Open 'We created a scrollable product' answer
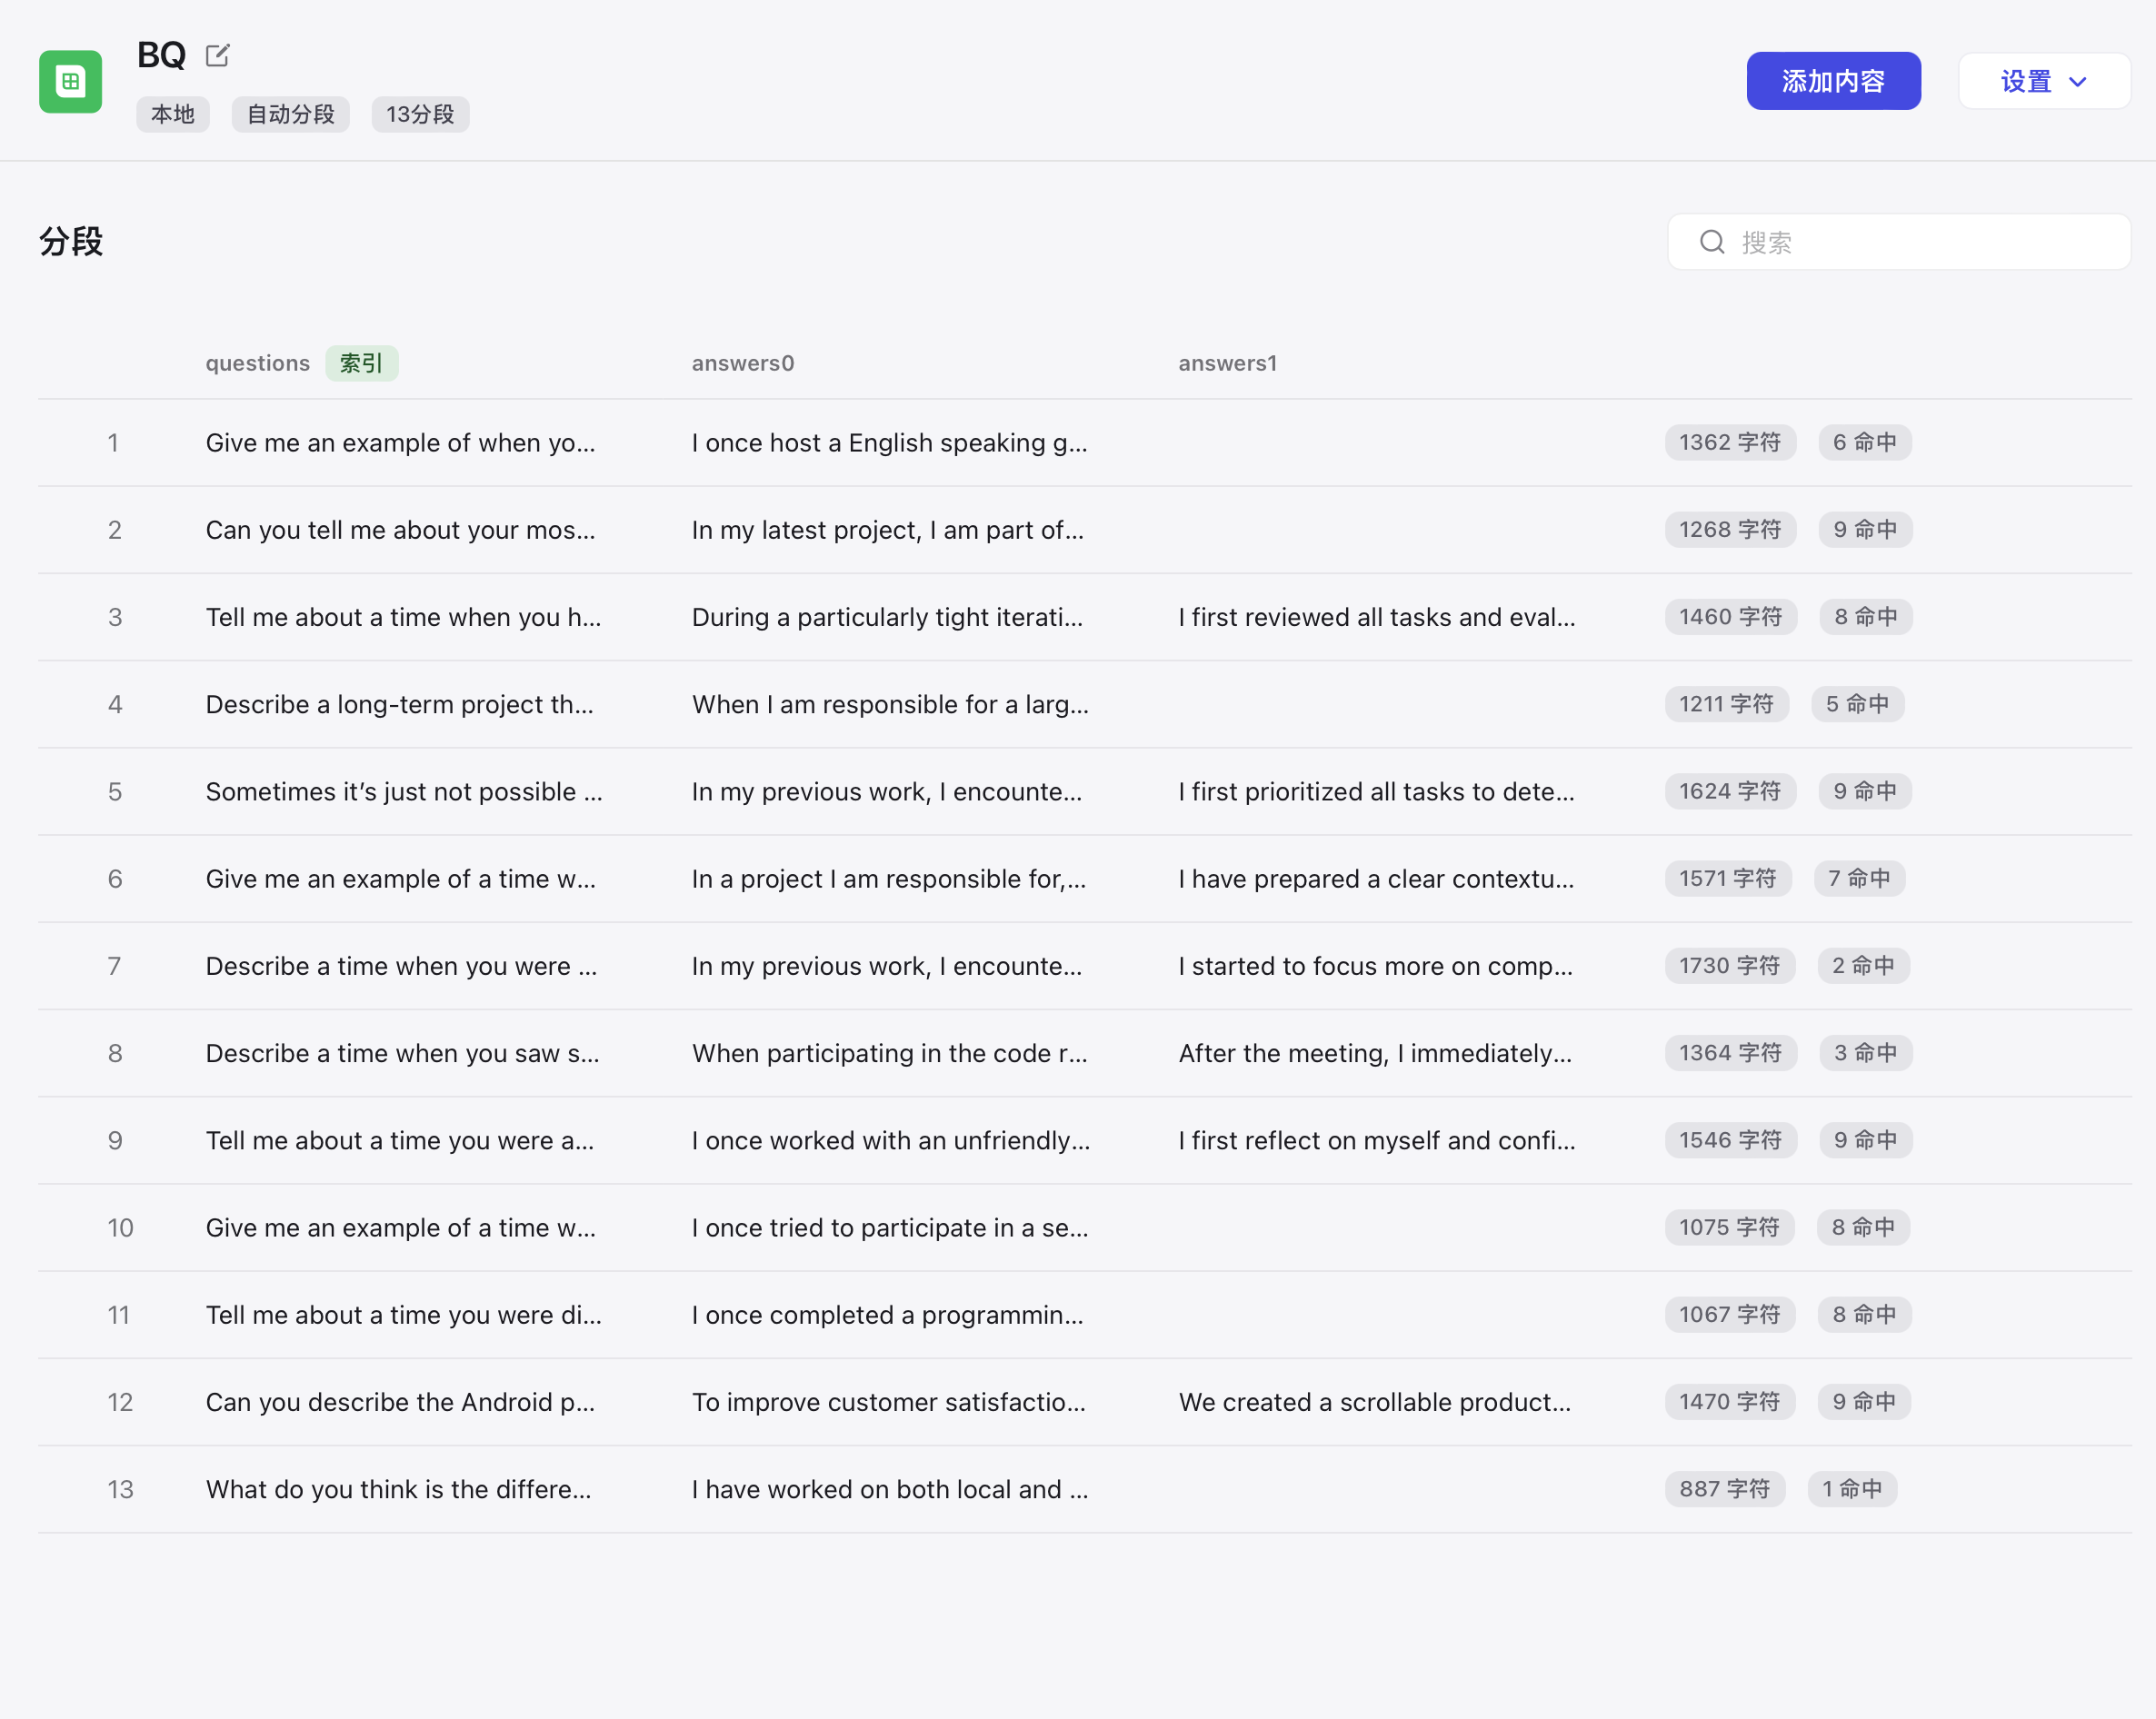The height and width of the screenshot is (1719, 2156). point(1373,1402)
